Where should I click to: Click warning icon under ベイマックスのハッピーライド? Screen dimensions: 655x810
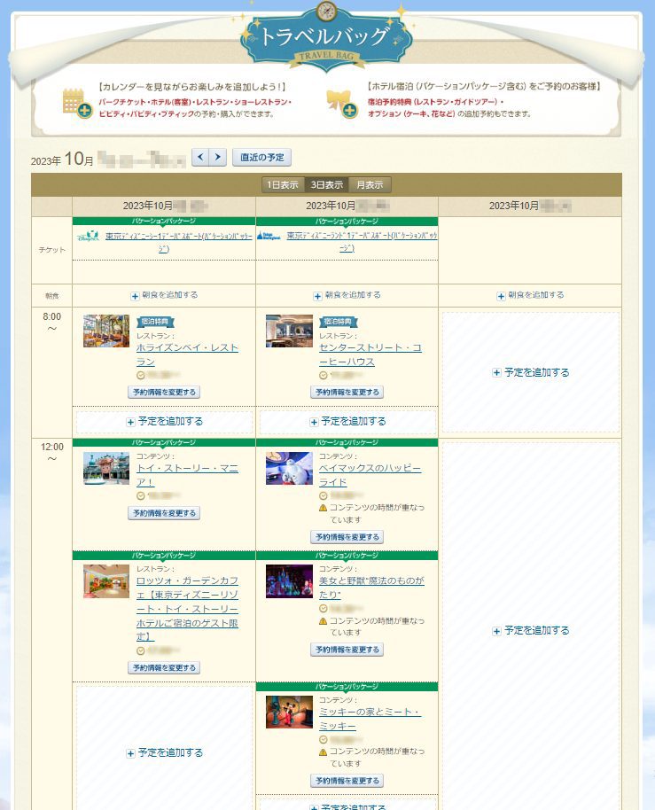tap(324, 508)
